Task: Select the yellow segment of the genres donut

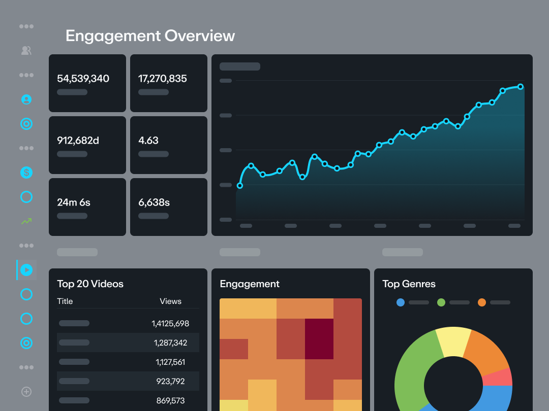Action: 454,341
